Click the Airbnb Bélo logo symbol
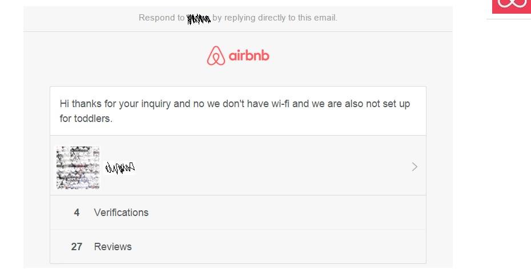The height and width of the screenshot is (273, 531). (x=216, y=56)
